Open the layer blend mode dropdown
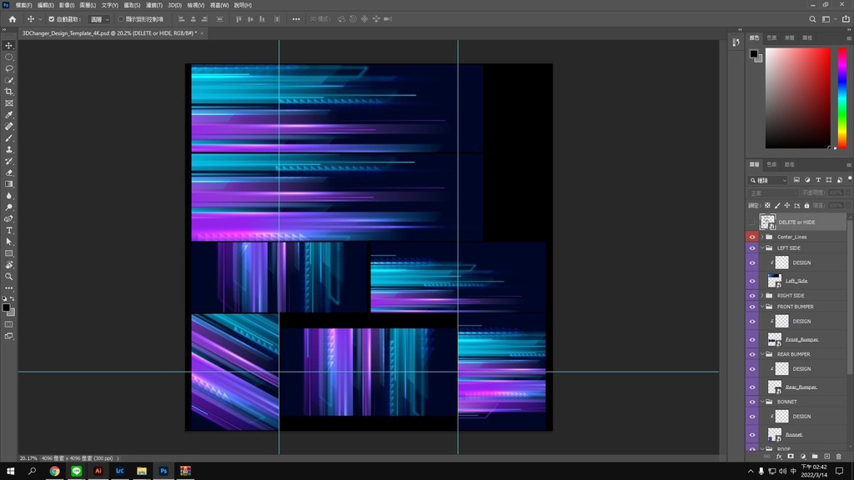This screenshot has width=854, height=480. 771,193
